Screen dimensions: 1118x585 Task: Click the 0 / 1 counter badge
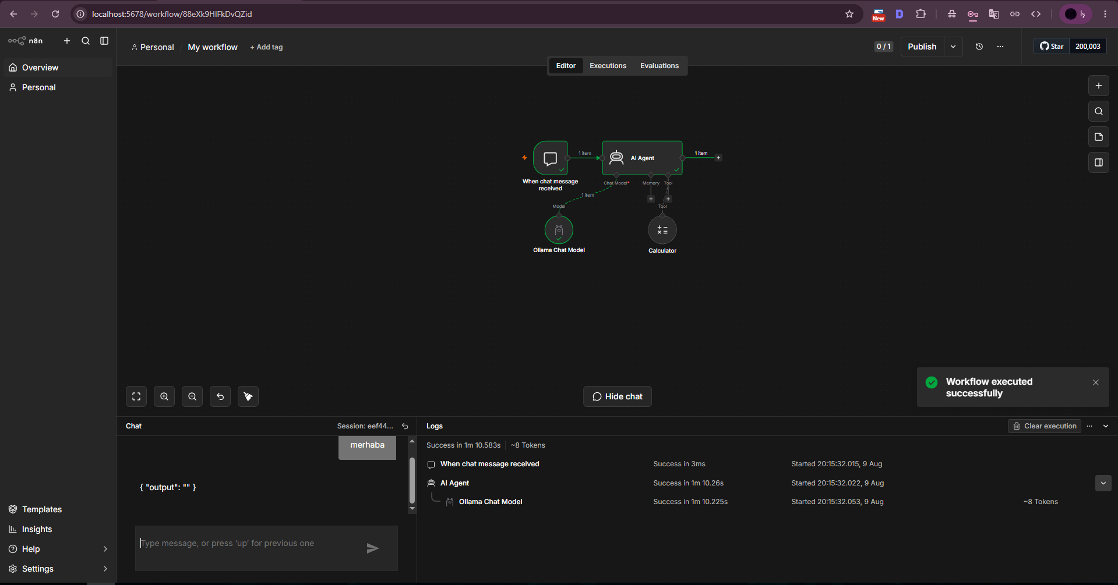pos(883,47)
